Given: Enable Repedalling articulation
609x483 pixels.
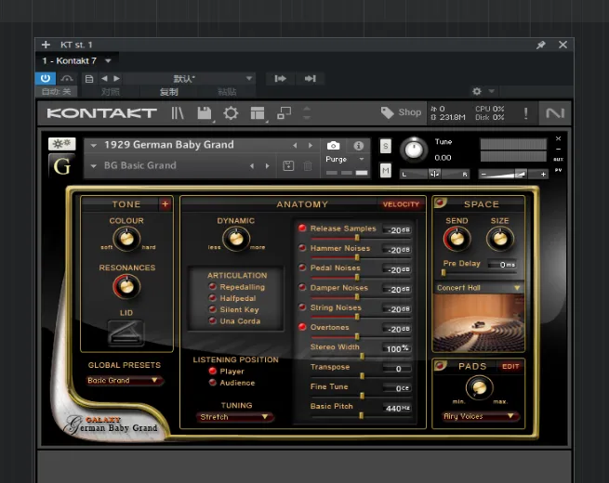Looking at the screenshot, I should point(212,287).
